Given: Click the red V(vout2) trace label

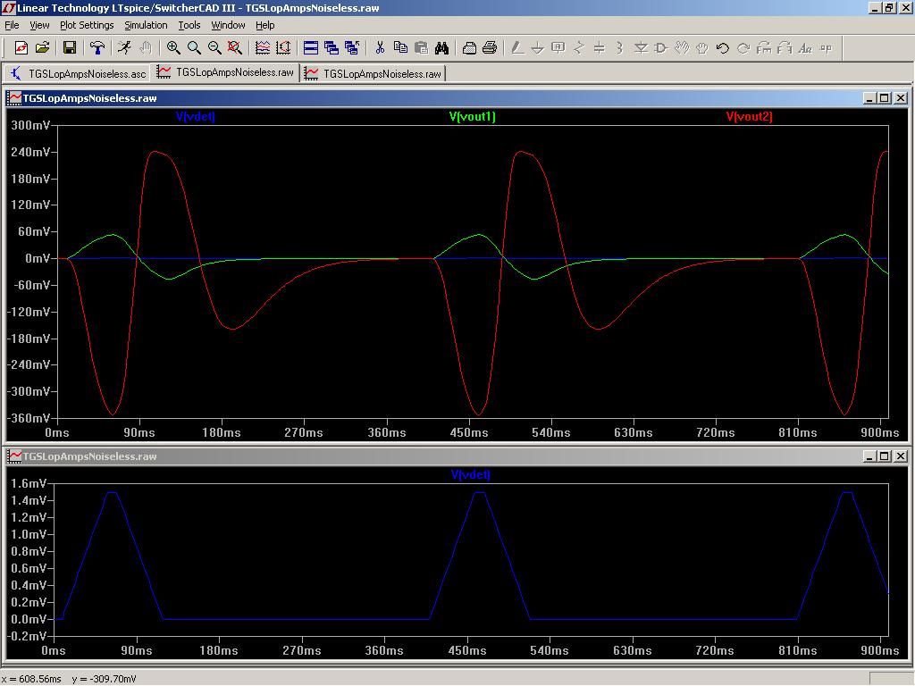Looking at the screenshot, I should point(749,117).
